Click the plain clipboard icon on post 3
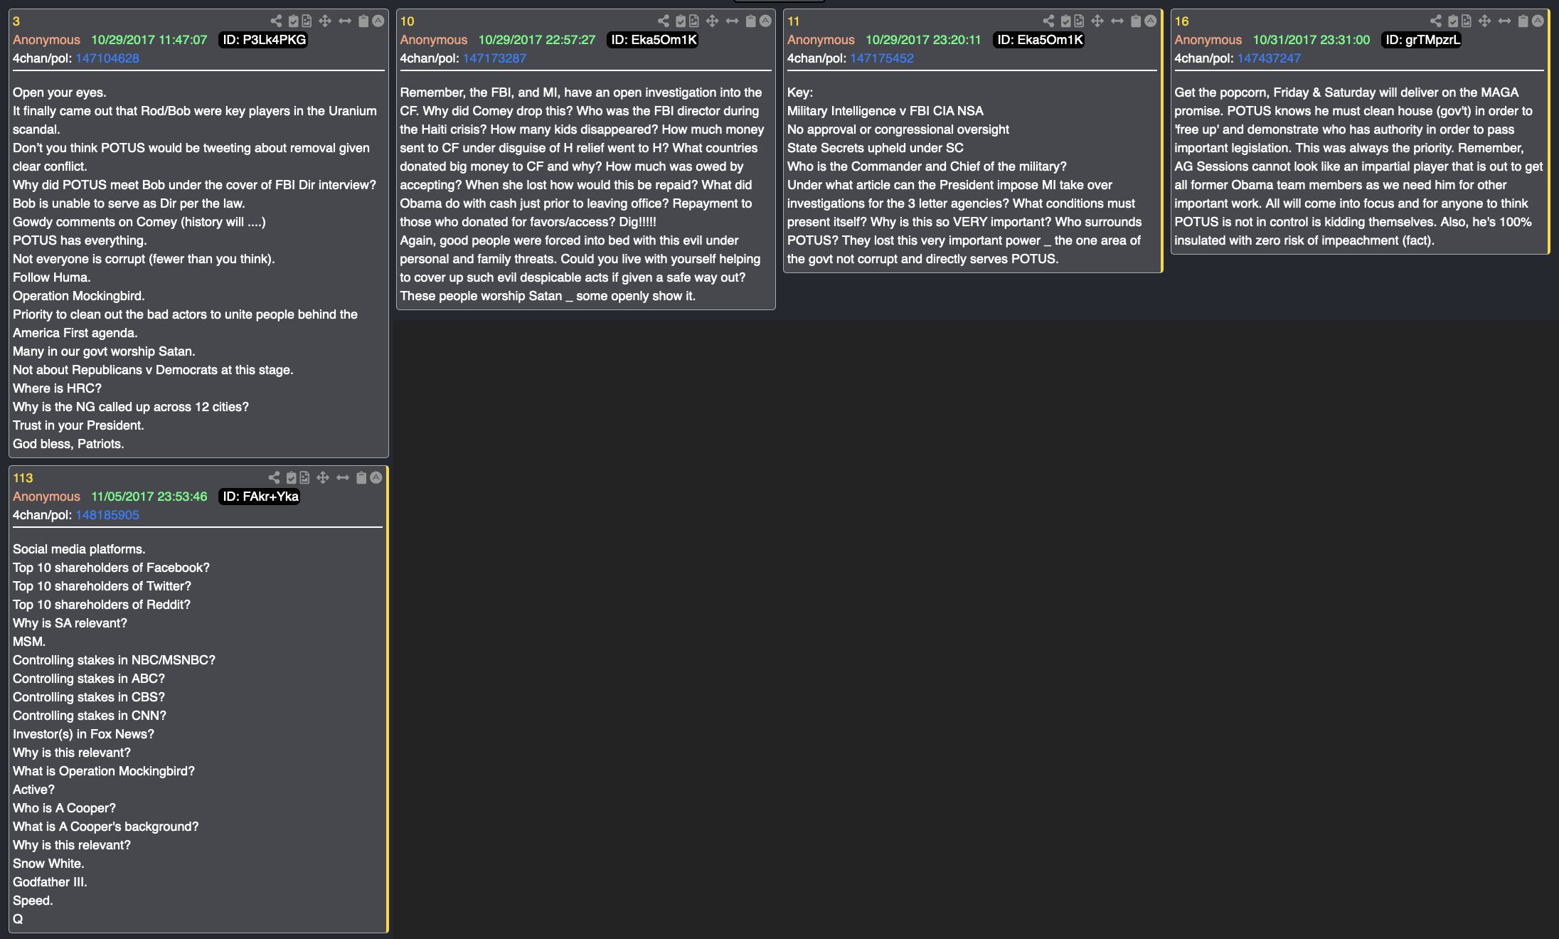The image size is (1559, 939). 363,21
